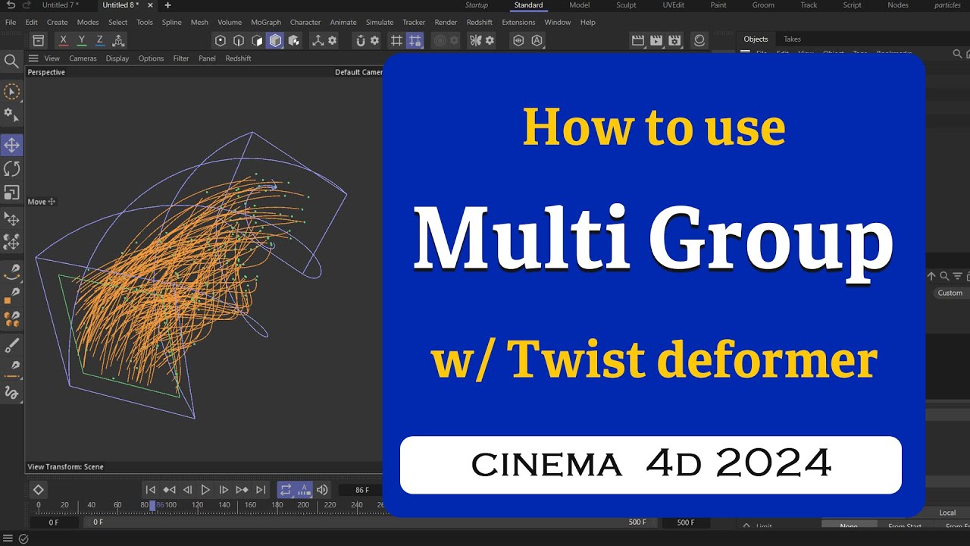This screenshot has height=546, width=970.
Task: Open axis settings gear icon
Action: pyautogui.click(x=332, y=40)
